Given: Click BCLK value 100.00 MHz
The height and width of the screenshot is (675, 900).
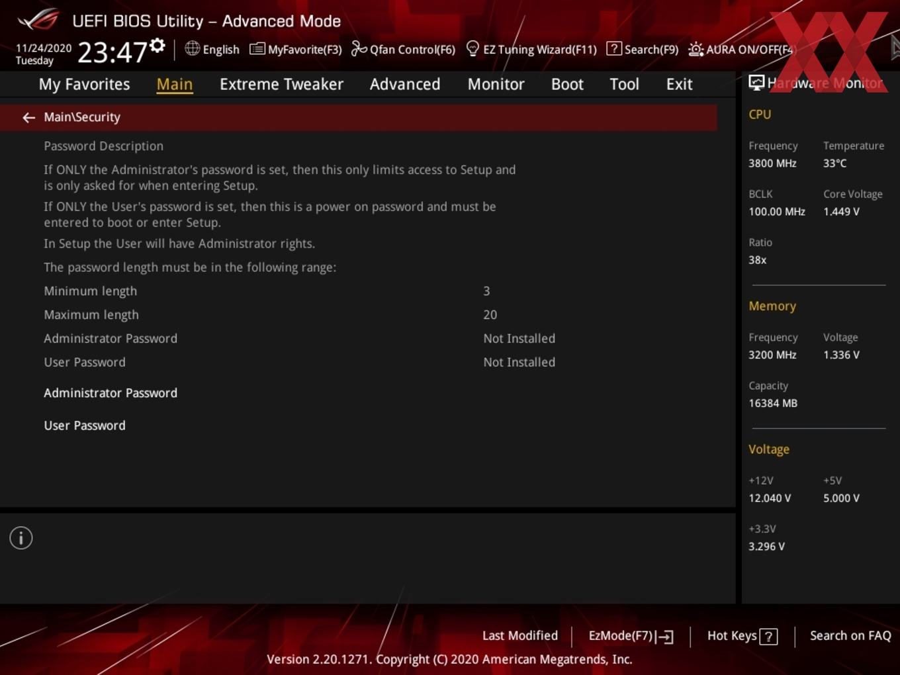Looking at the screenshot, I should (777, 212).
